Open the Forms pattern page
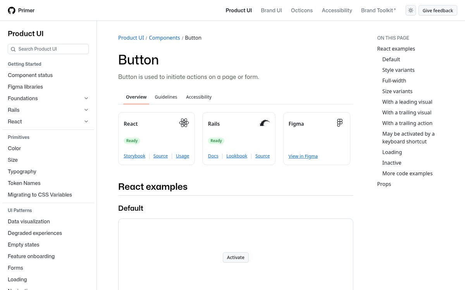 pyautogui.click(x=15, y=268)
